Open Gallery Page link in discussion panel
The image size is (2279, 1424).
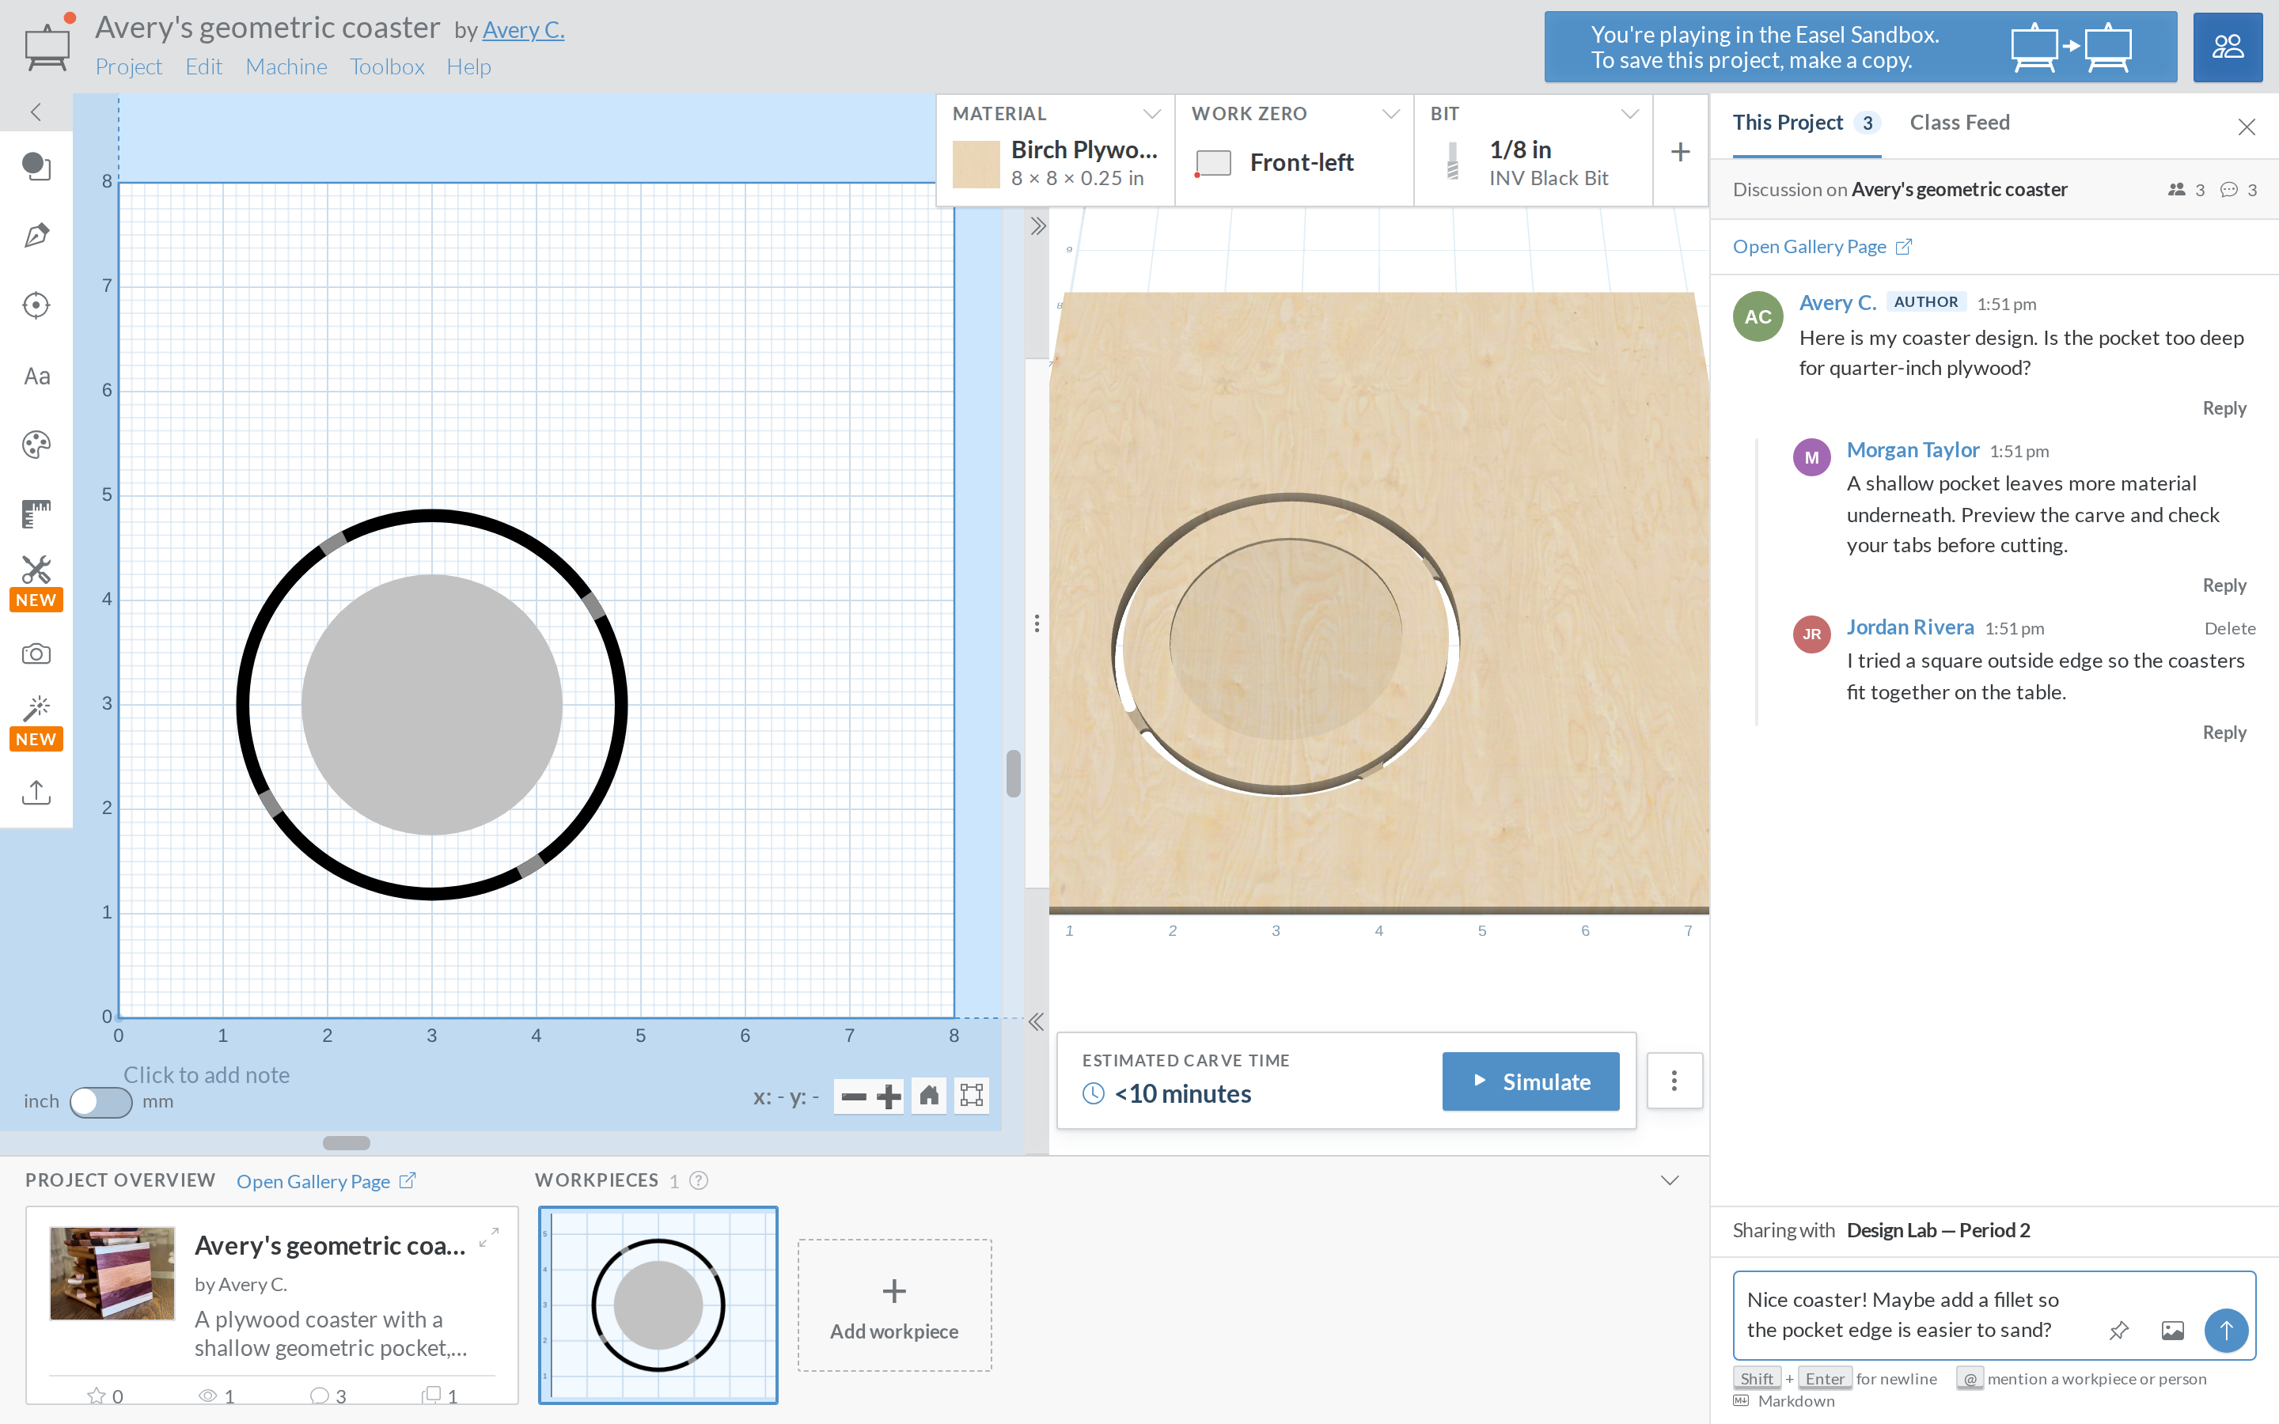[x=1822, y=247]
